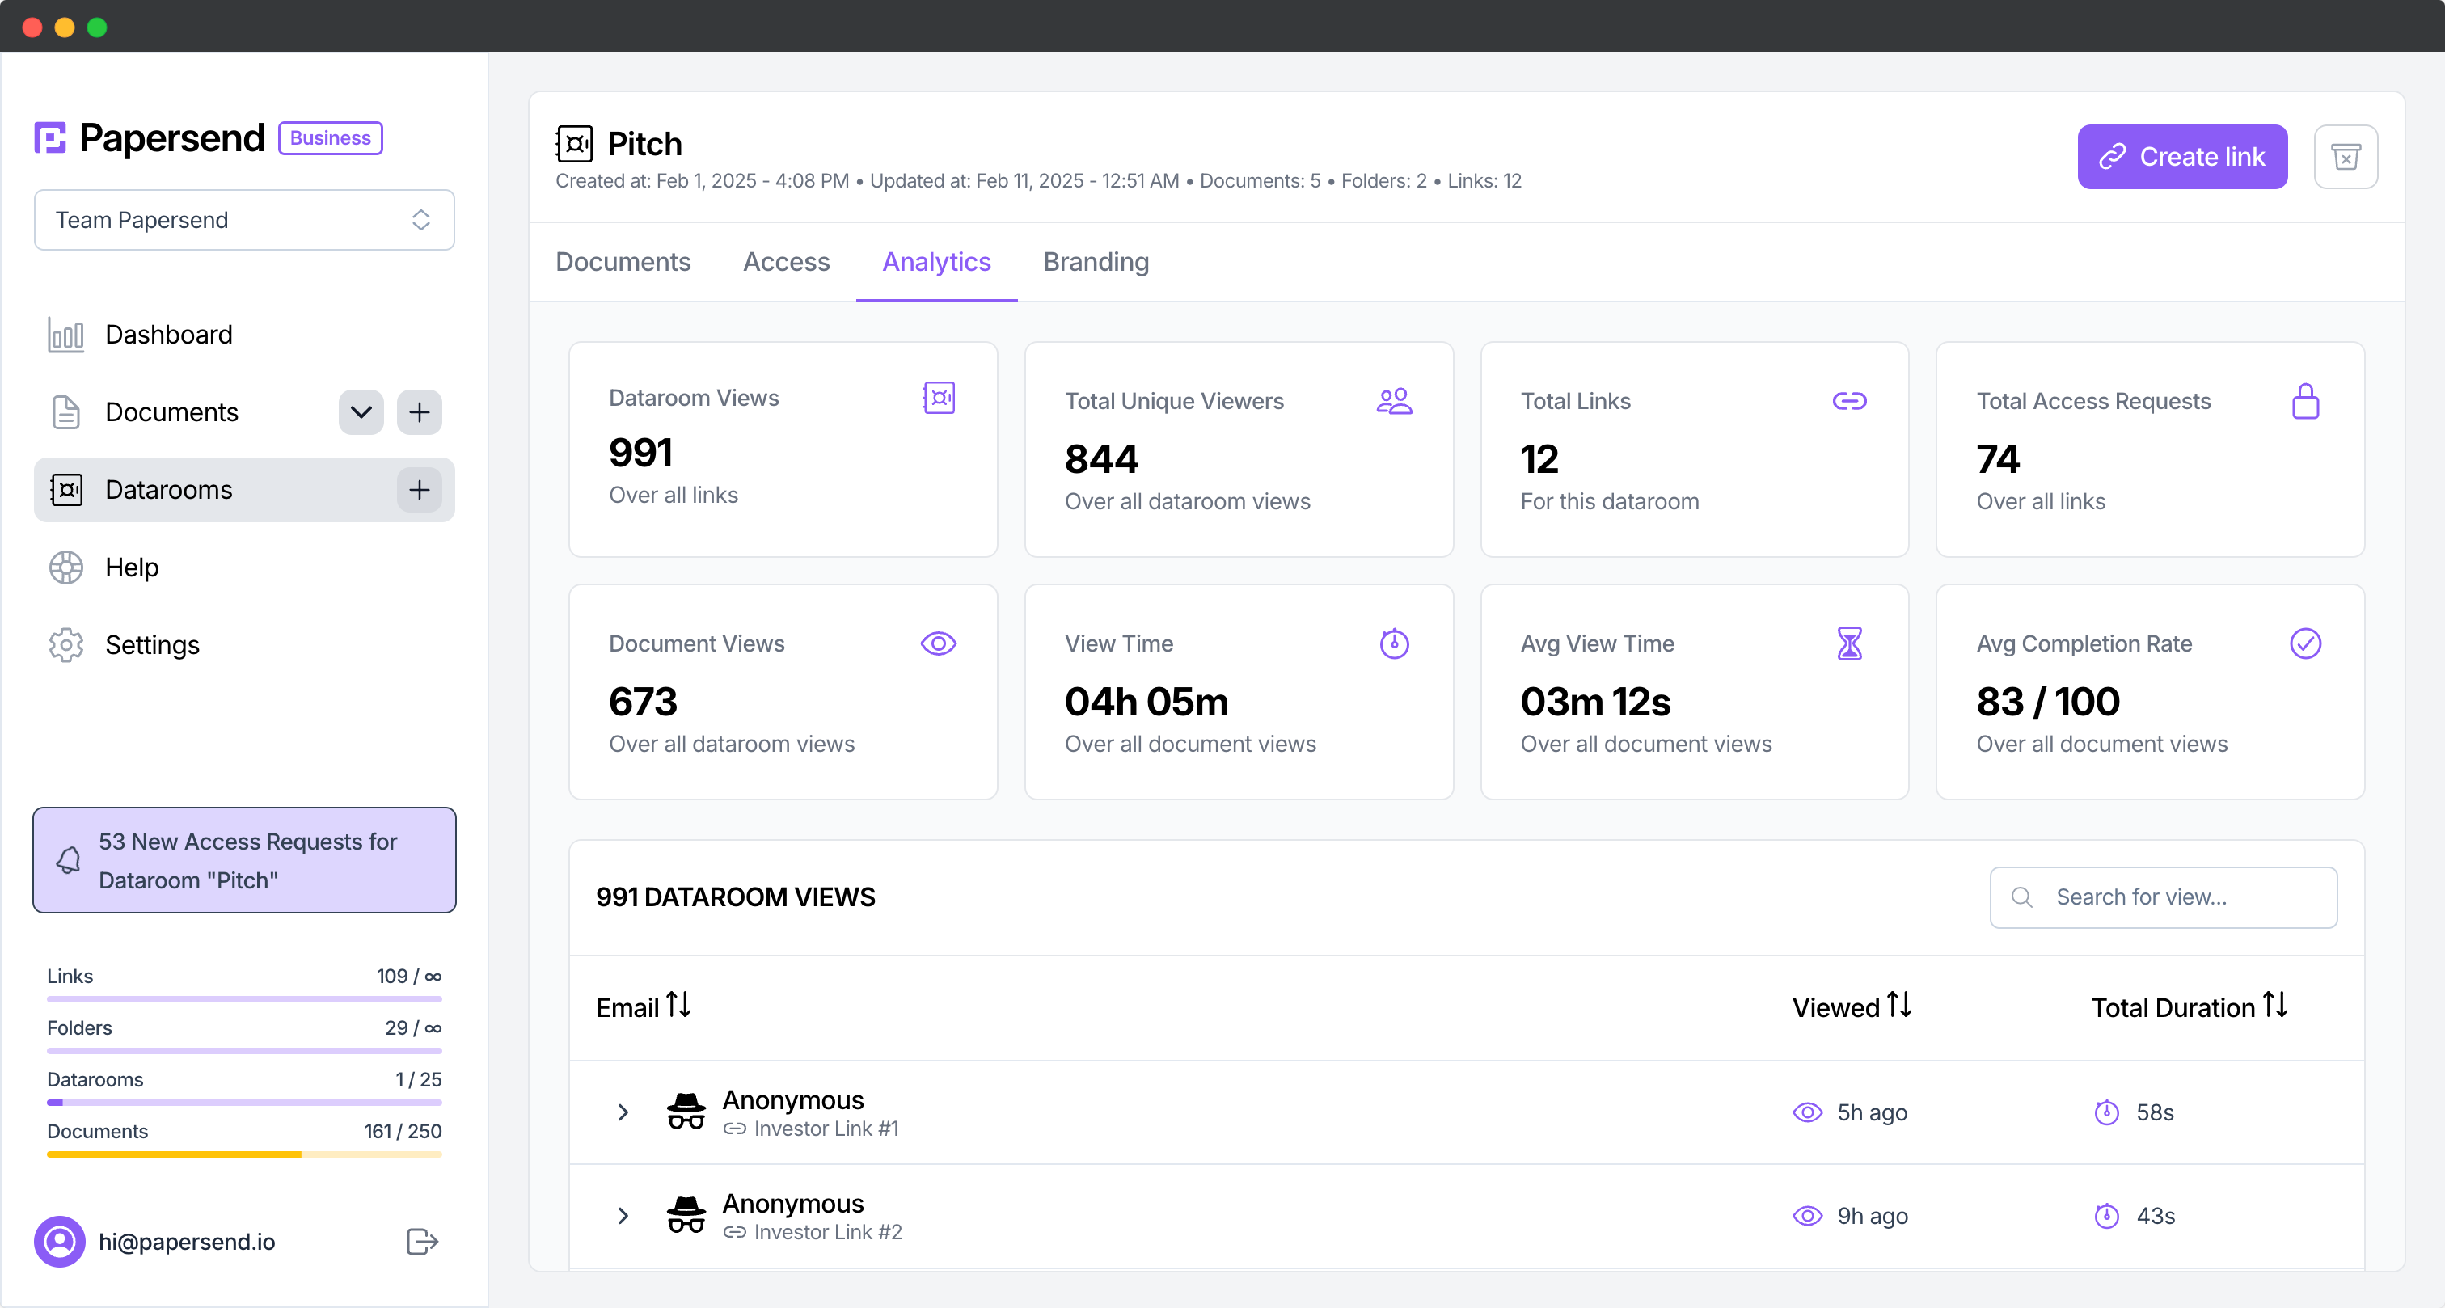2445x1308 pixels.
Task: Open the Dashboard bar chart icon
Action: coord(65,334)
